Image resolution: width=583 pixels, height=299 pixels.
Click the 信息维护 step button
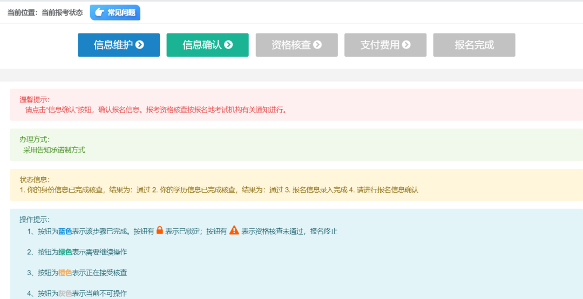[119, 45]
